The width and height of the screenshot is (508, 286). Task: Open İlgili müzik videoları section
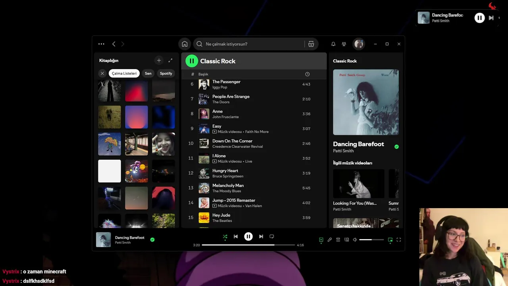coord(352,163)
